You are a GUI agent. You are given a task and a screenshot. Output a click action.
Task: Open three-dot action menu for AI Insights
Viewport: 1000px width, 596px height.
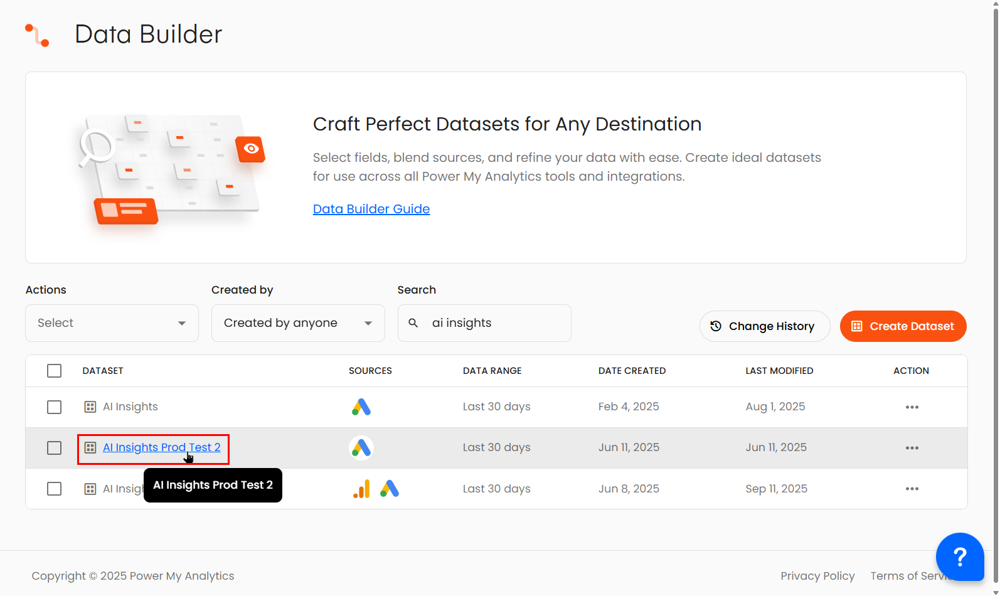coord(912,407)
